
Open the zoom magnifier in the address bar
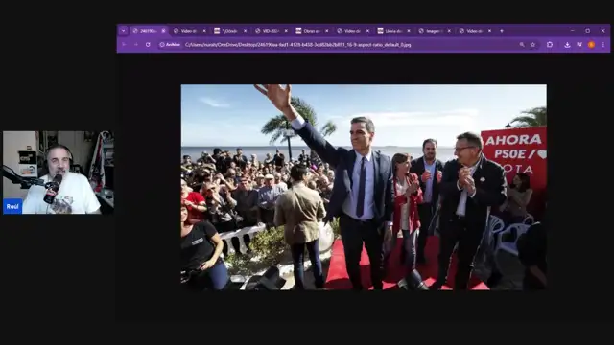[522, 45]
